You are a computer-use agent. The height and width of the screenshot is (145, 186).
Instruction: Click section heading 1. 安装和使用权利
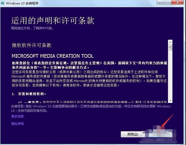pyautogui.click(x=29, y=94)
